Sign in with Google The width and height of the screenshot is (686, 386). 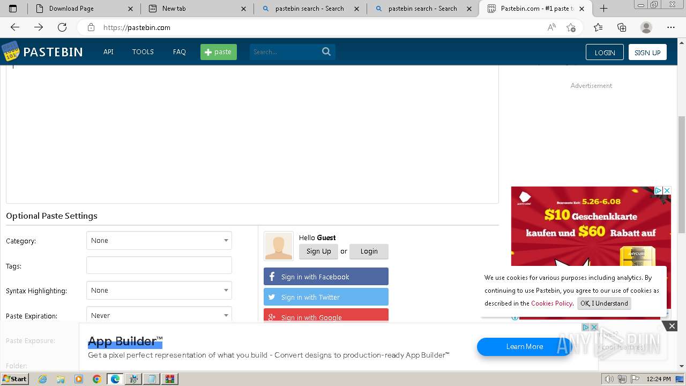tap(326, 315)
